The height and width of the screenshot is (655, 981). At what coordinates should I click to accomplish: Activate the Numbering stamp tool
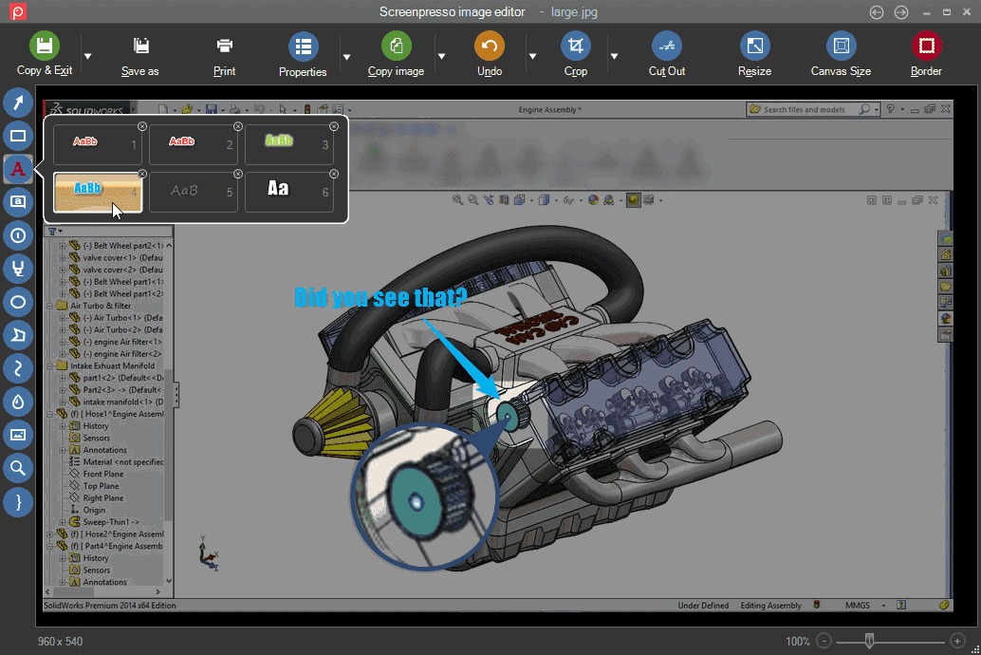18,235
